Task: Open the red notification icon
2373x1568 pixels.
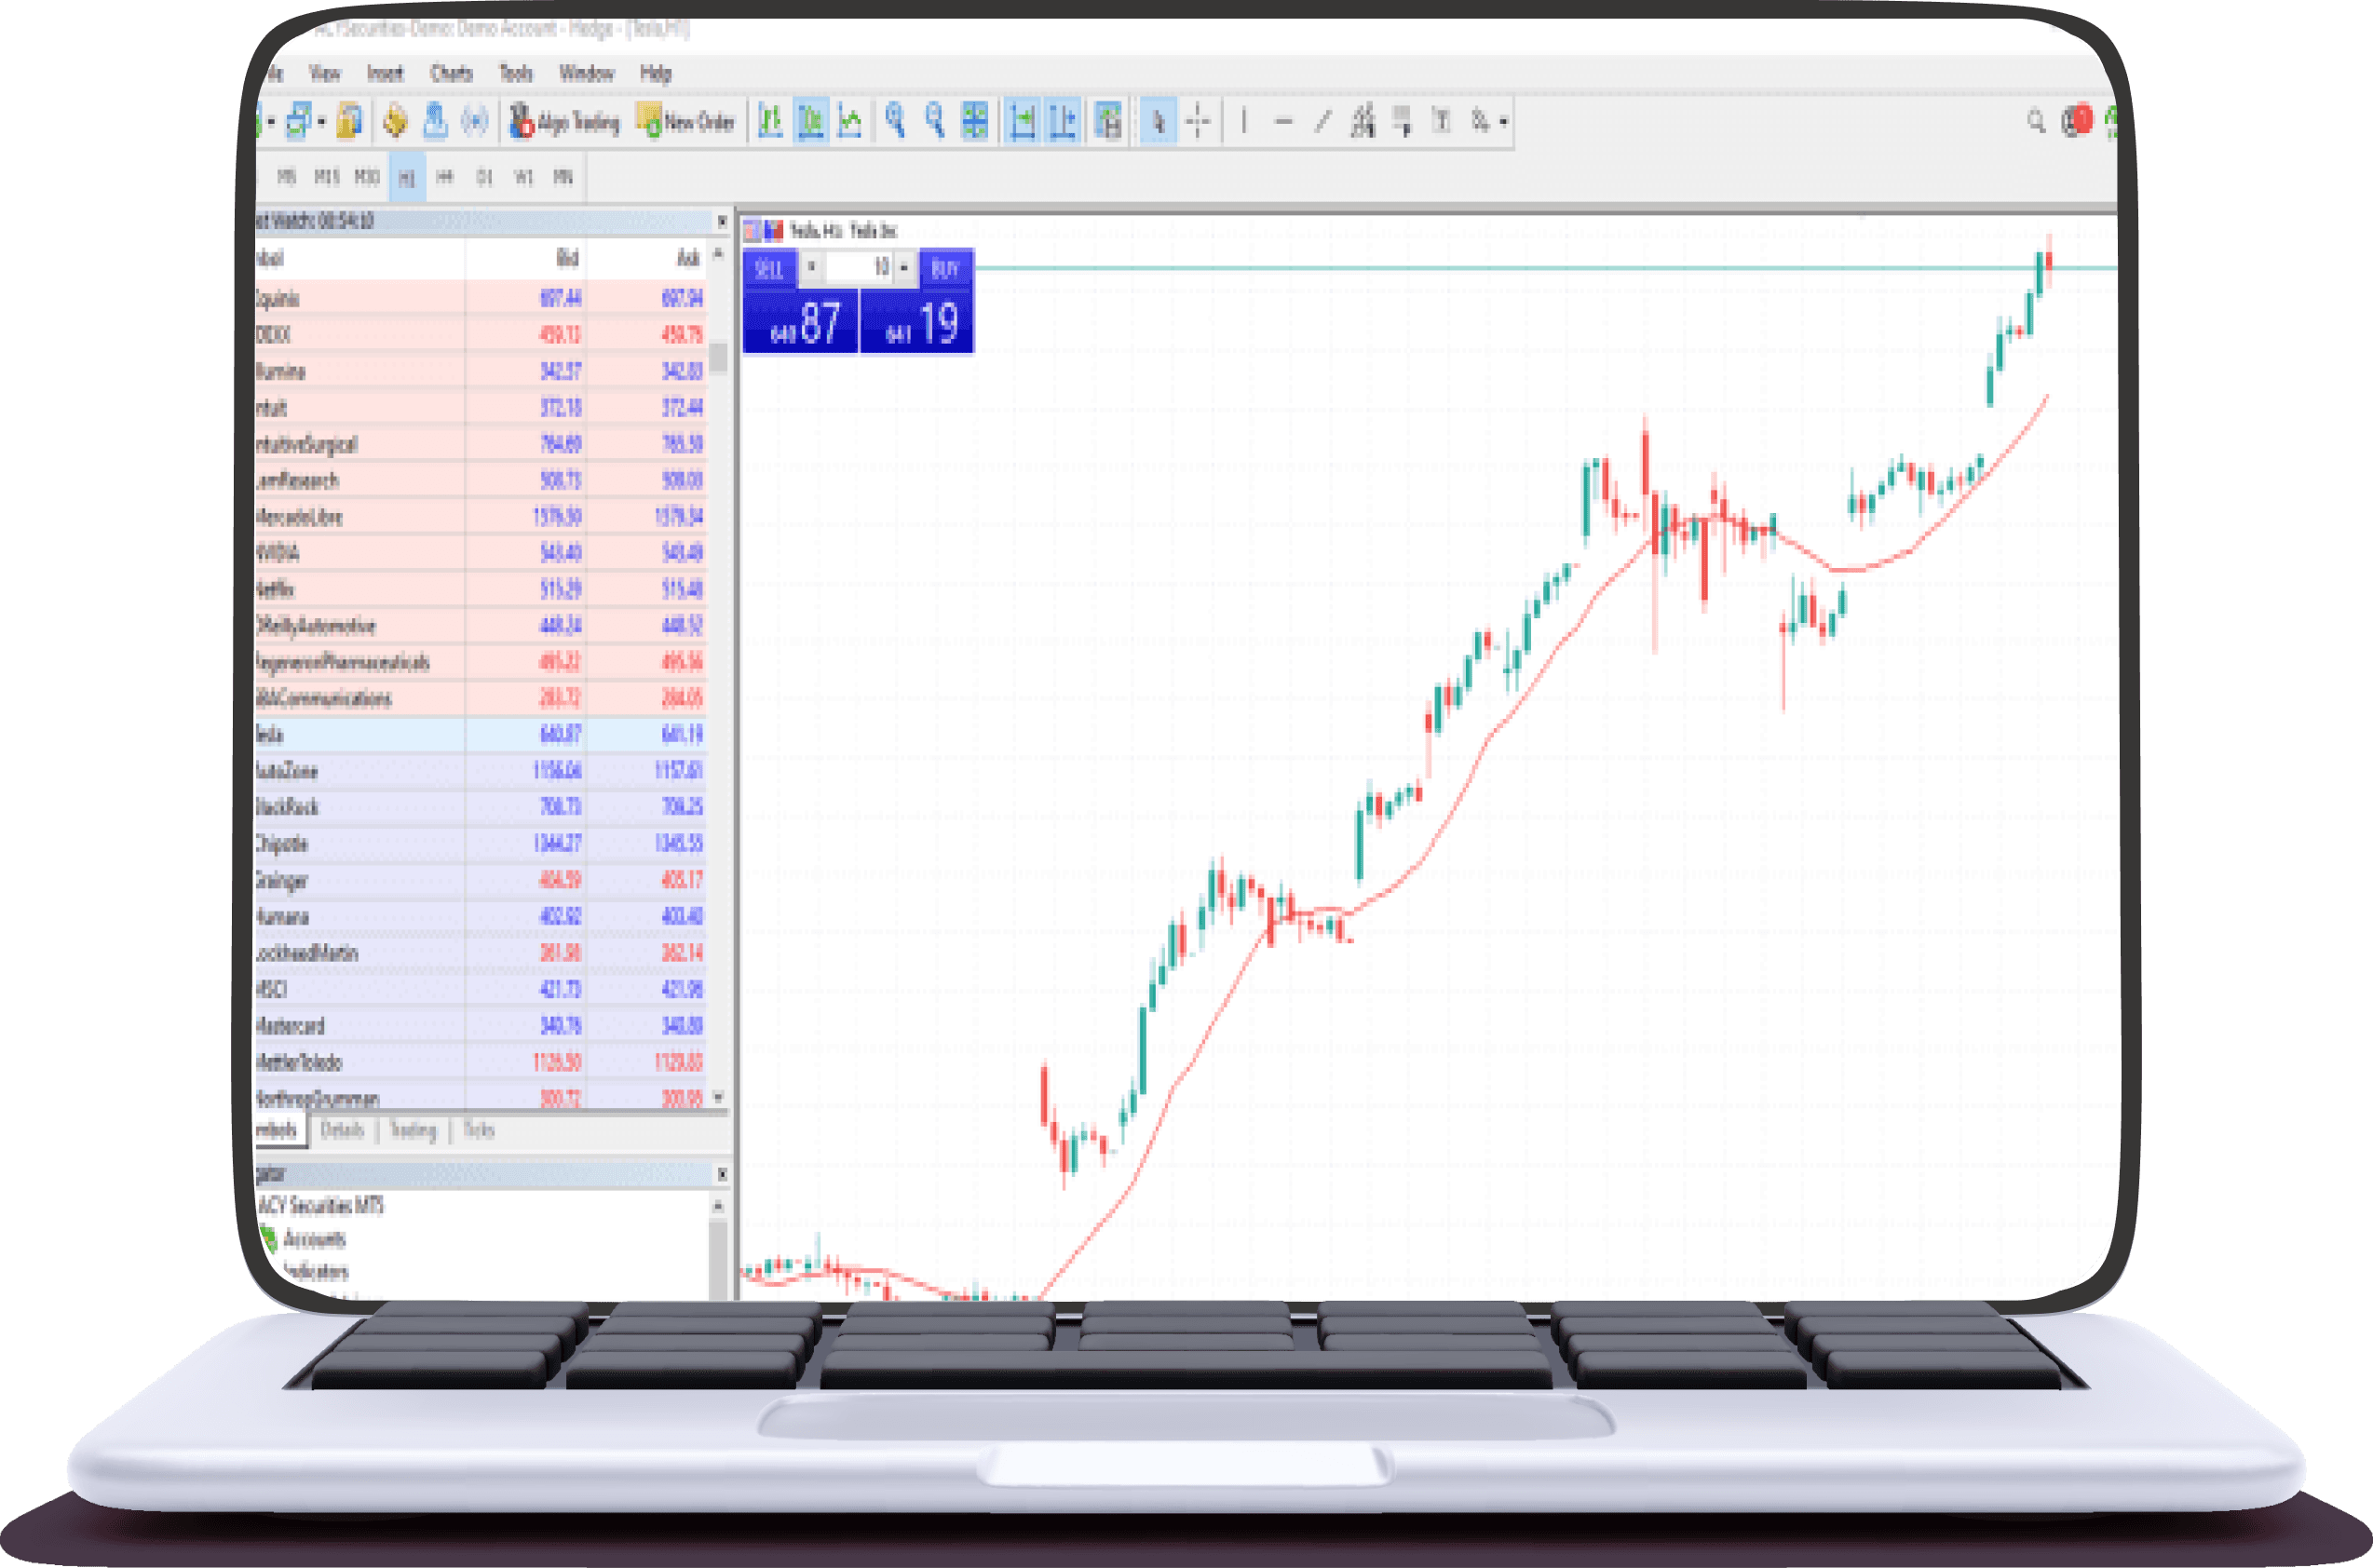Action: click(x=2077, y=121)
